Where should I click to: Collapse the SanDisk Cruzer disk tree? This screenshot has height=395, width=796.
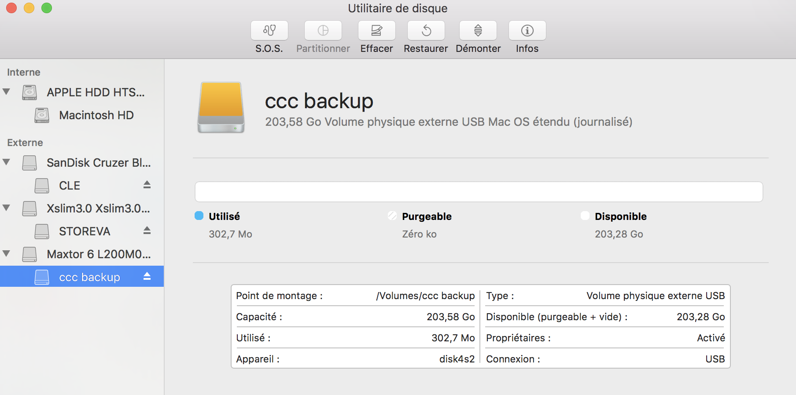tap(7, 162)
